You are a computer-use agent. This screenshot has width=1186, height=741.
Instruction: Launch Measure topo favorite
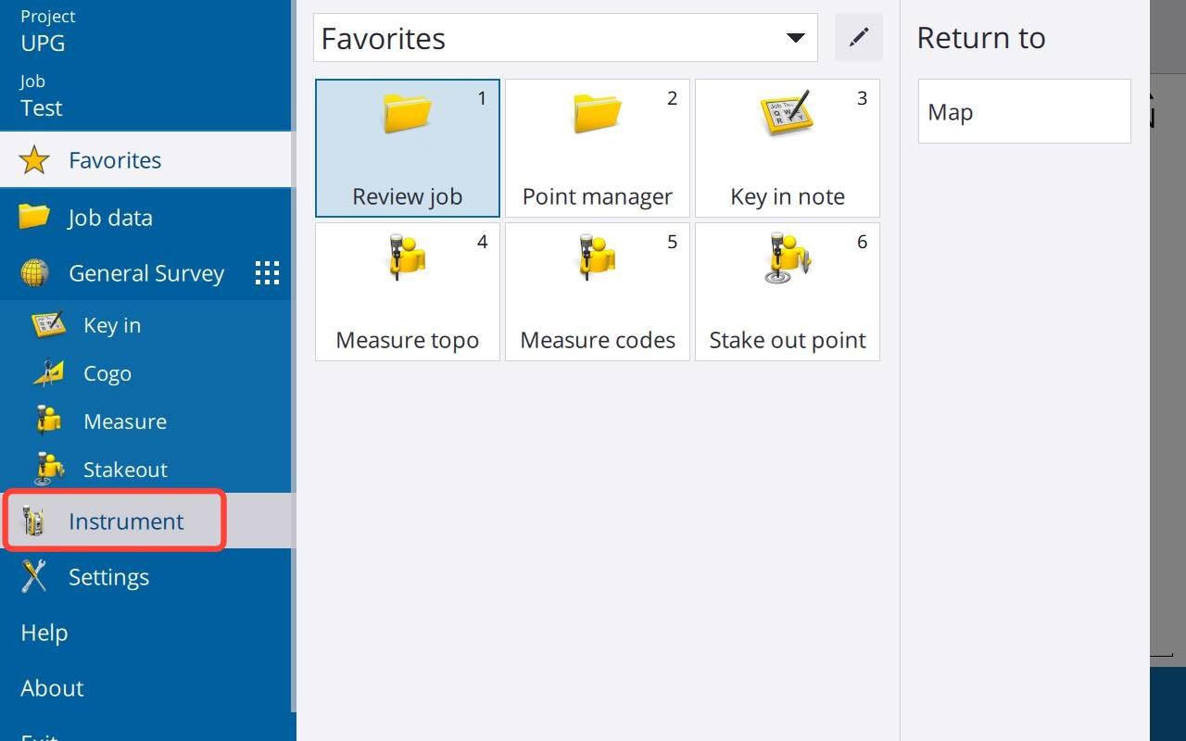click(407, 292)
